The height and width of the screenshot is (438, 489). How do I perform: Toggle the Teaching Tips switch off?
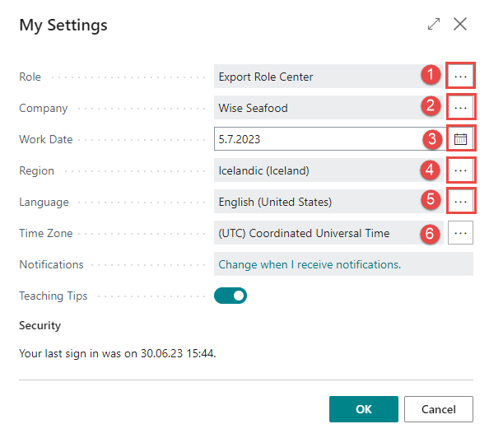click(x=231, y=296)
